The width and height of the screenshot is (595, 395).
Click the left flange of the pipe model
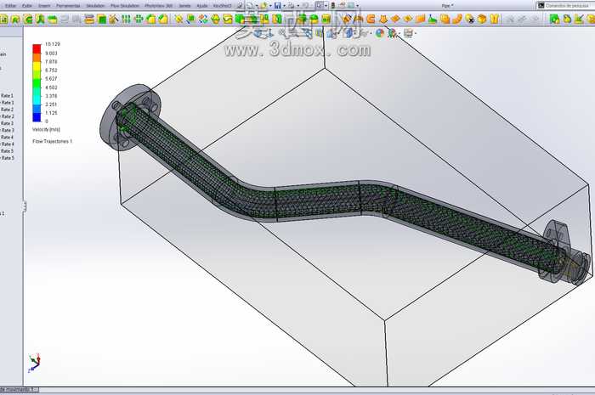[129, 118]
